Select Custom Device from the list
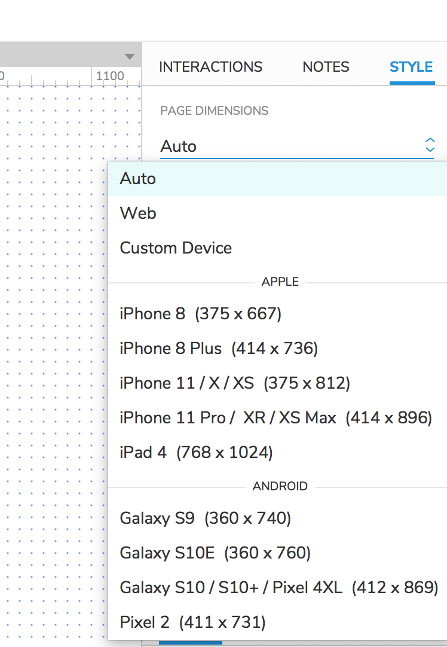This screenshot has height=647, width=447. pos(277,248)
